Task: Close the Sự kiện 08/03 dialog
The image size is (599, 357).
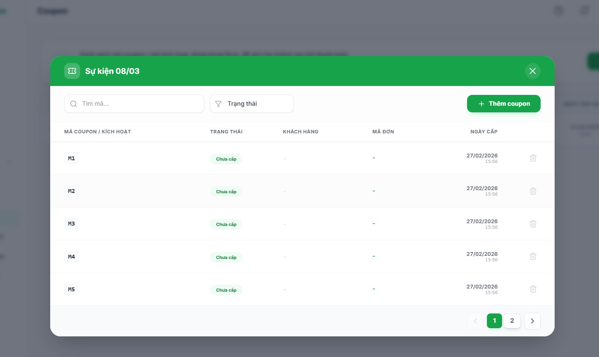Action: point(532,71)
